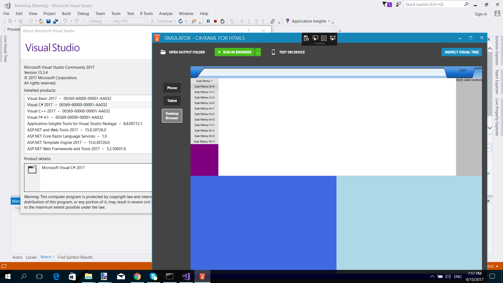503x283 pixels.
Task: Pause debugging with Break All icon
Action: [208, 21]
